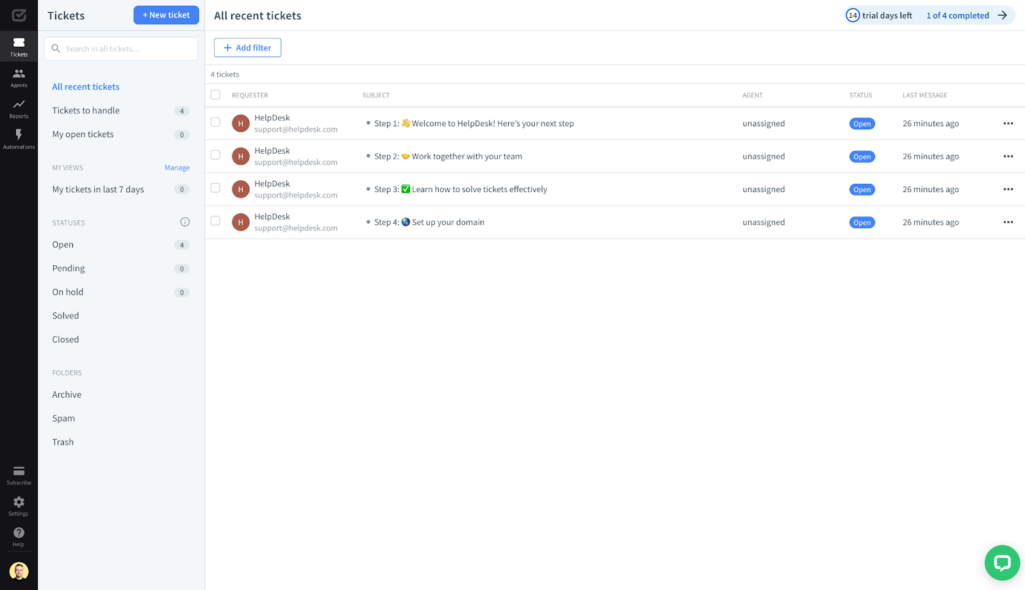Viewport: 1025px width, 590px height.
Task: Open the green live chat widget
Action: (1002, 562)
